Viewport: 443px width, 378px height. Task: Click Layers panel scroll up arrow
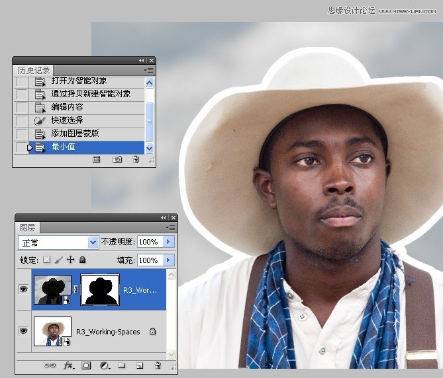point(171,275)
